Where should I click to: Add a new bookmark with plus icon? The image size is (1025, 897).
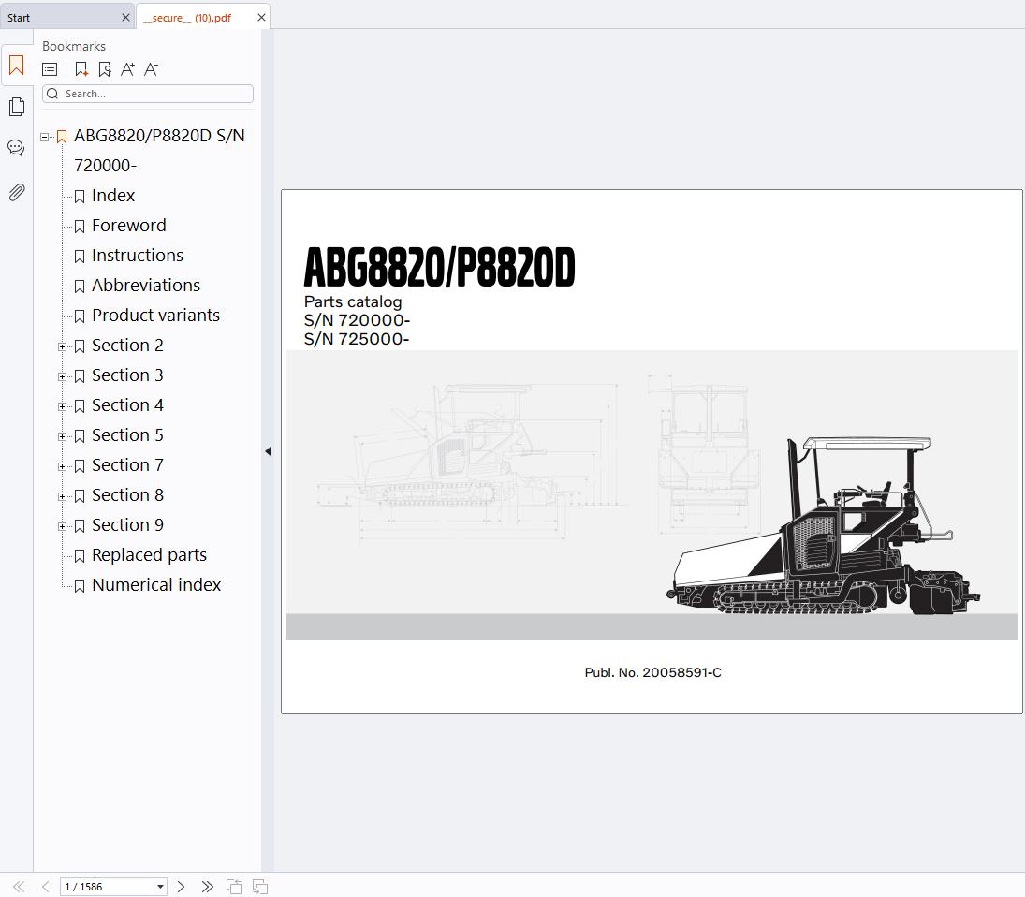coord(81,69)
